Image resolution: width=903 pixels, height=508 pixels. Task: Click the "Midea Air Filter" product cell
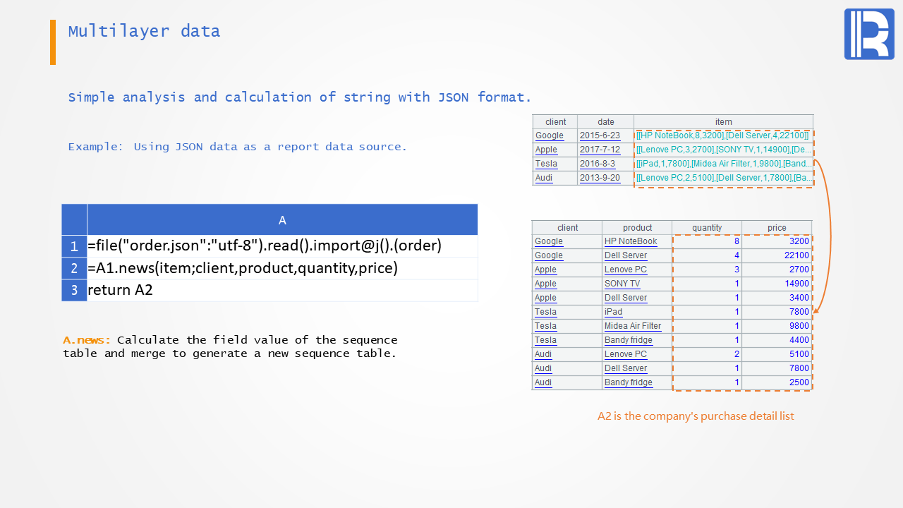click(637, 326)
